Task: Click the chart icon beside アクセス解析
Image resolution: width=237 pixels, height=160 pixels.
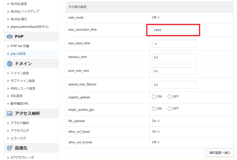Action: (x=9, y=113)
